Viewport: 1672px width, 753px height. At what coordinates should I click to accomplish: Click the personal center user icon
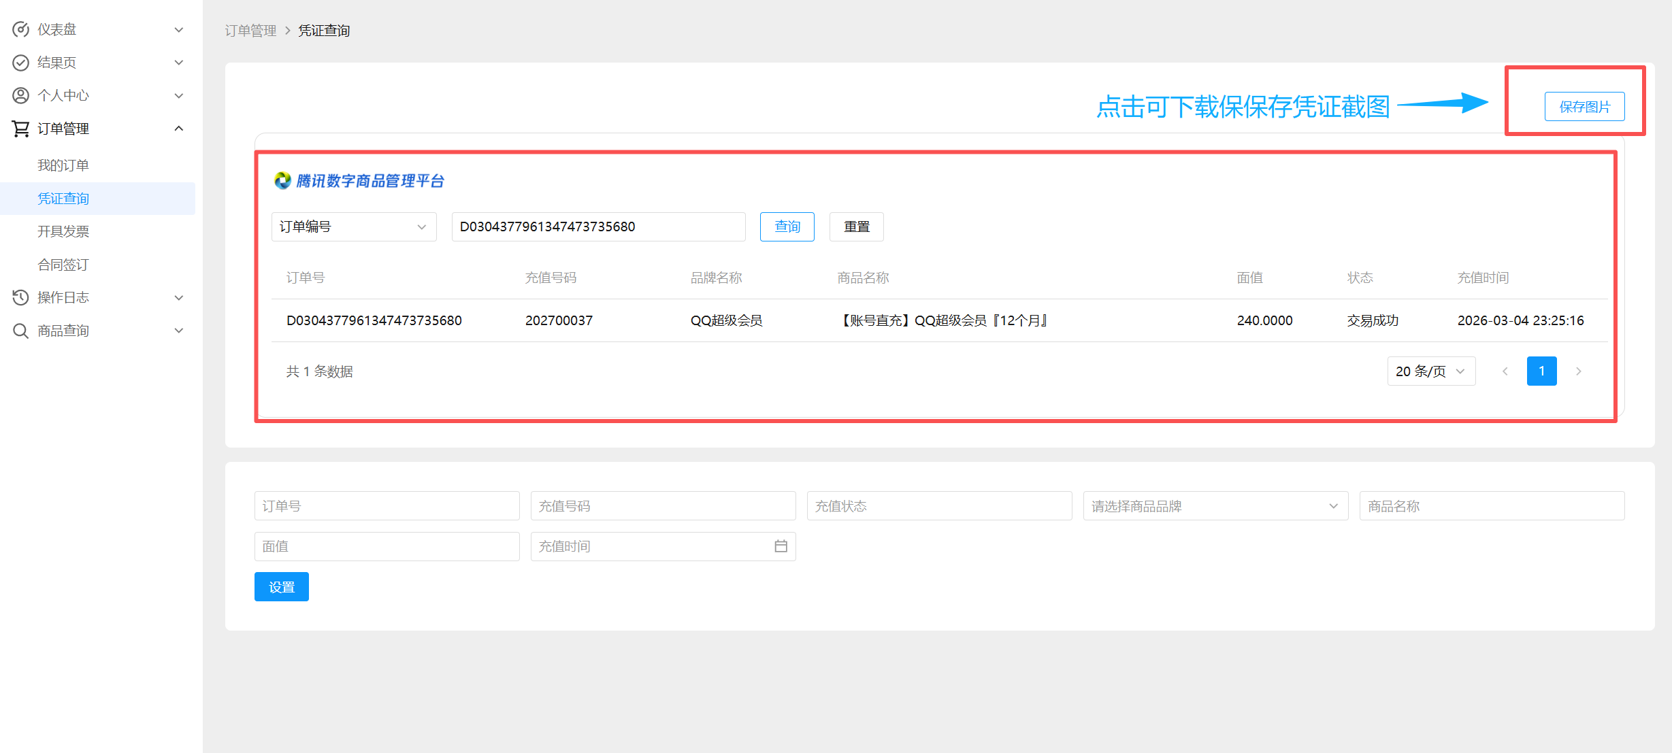tap(21, 95)
